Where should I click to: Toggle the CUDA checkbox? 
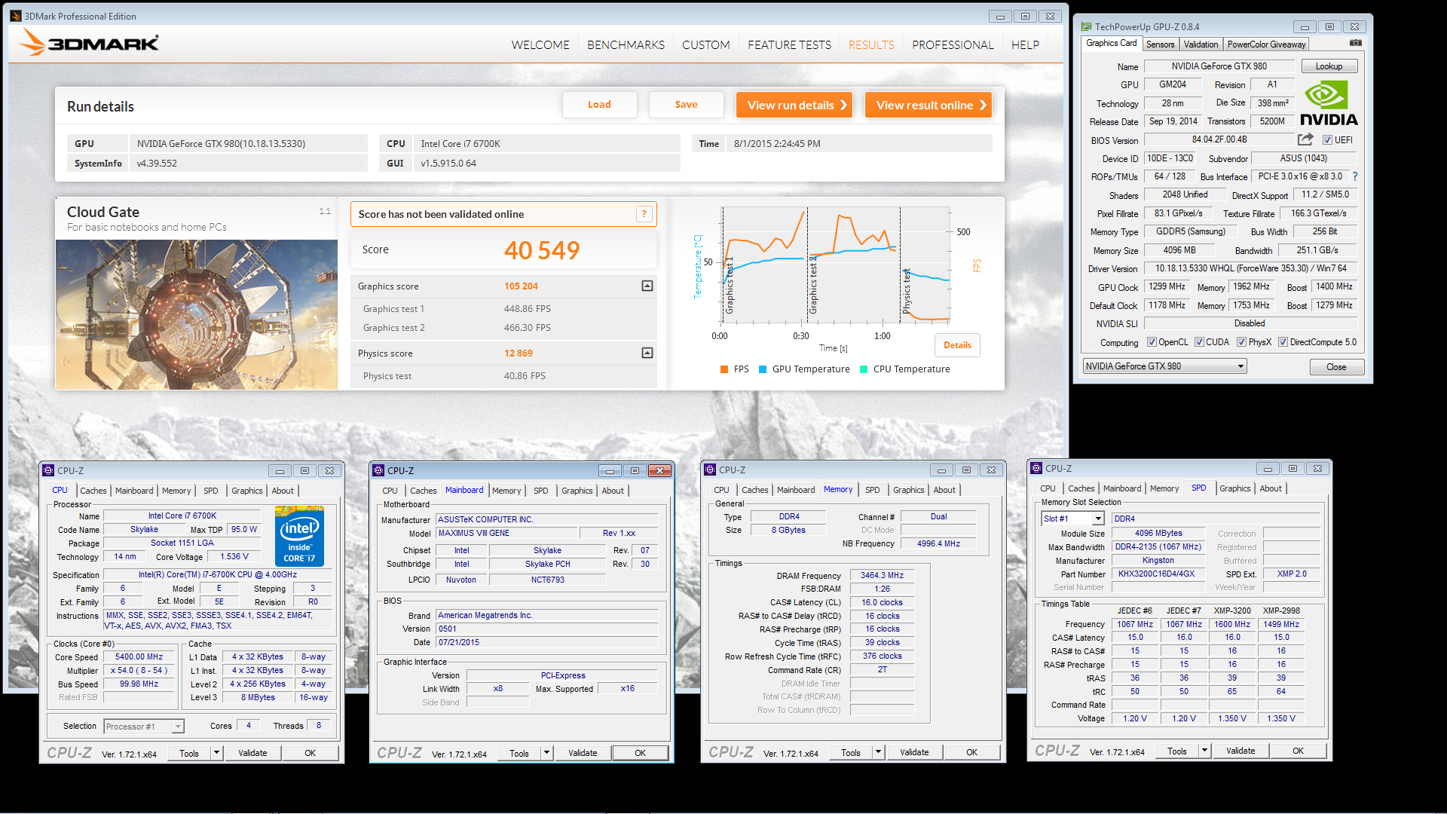(x=1199, y=342)
